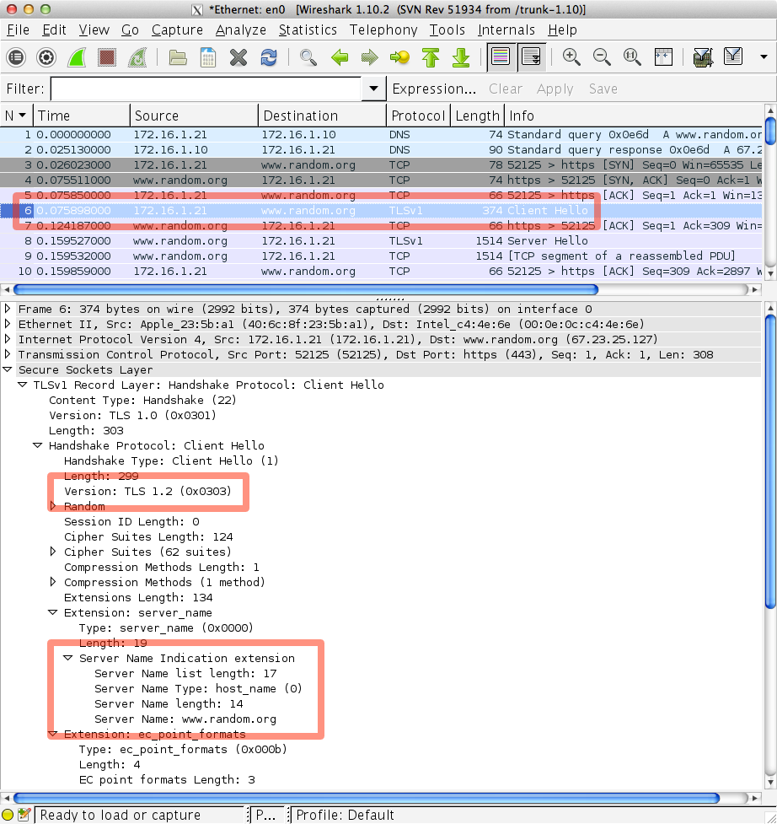Toggle auto scroll in live capture
The height and width of the screenshot is (824, 777).
[x=531, y=57]
